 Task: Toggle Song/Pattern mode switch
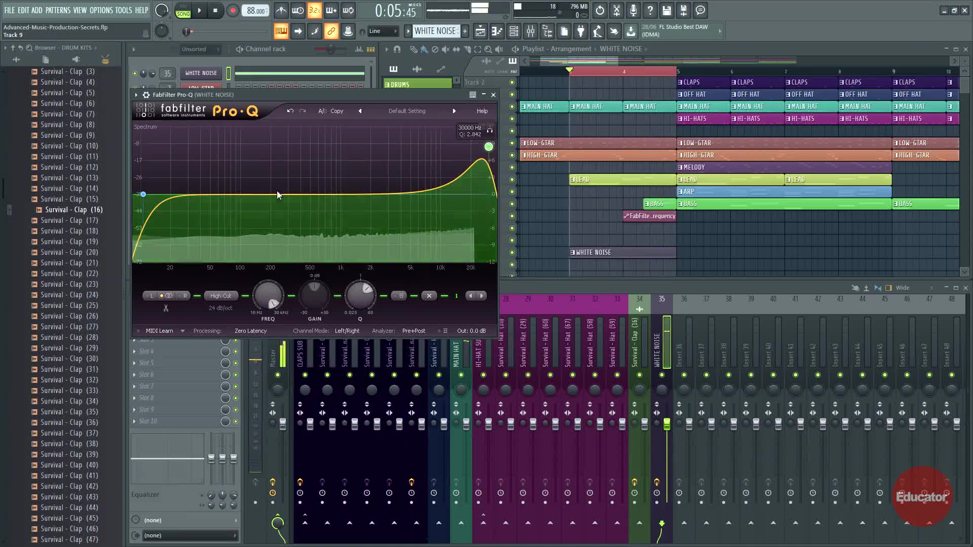[183, 11]
